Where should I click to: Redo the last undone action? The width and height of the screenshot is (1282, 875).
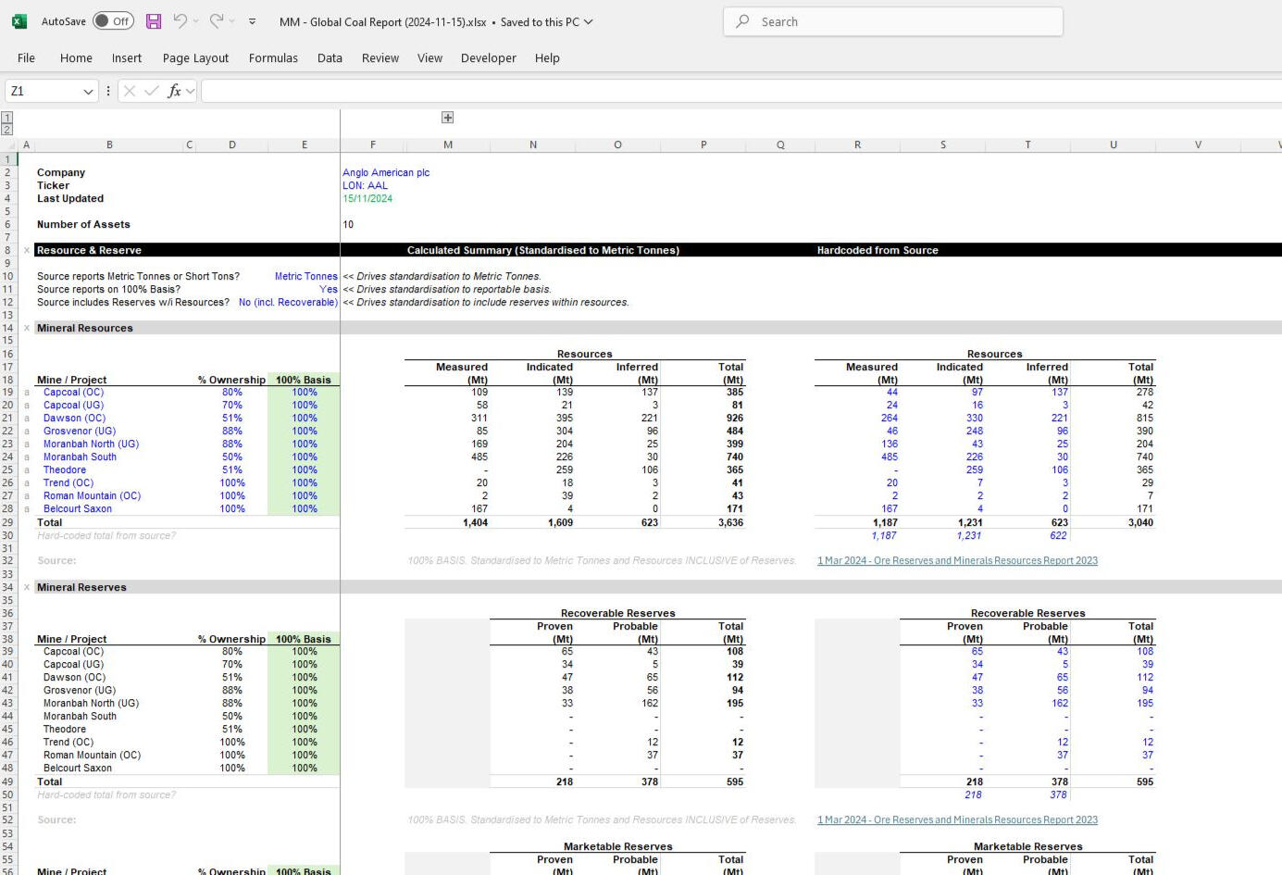[x=216, y=21]
